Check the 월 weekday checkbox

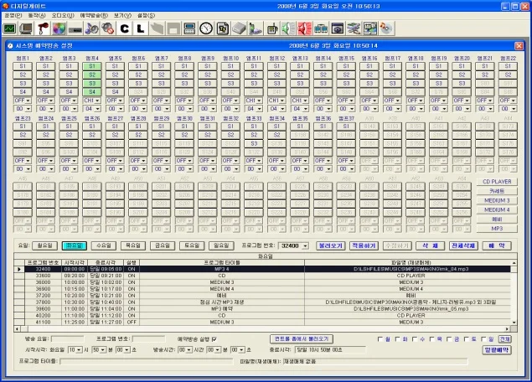pyautogui.click(x=380, y=339)
